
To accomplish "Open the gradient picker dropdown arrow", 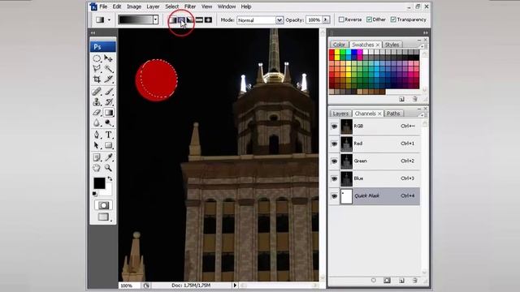I will click(x=155, y=19).
